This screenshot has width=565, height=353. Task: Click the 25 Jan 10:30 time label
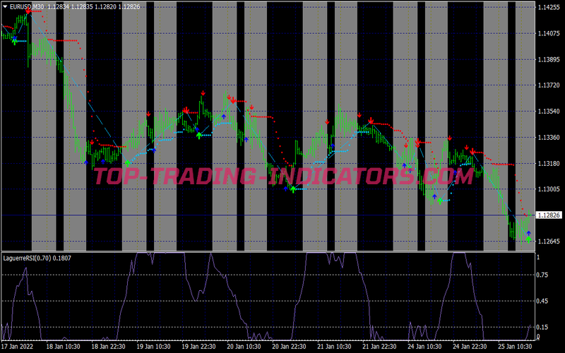click(x=515, y=347)
